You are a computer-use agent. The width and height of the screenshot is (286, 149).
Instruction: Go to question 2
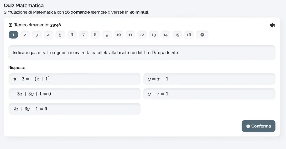tap(25, 35)
